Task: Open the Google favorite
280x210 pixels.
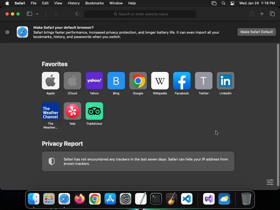Action: point(138,81)
